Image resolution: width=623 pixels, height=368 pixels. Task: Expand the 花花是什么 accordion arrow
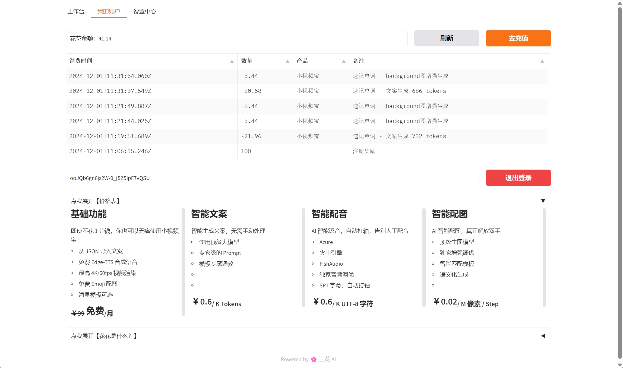click(543, 336)
